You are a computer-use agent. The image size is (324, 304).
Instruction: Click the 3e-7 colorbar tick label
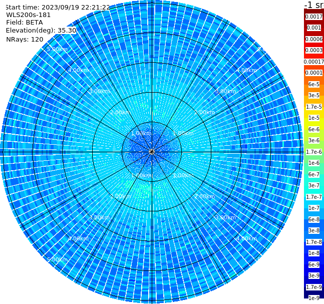tap(314, 185)
